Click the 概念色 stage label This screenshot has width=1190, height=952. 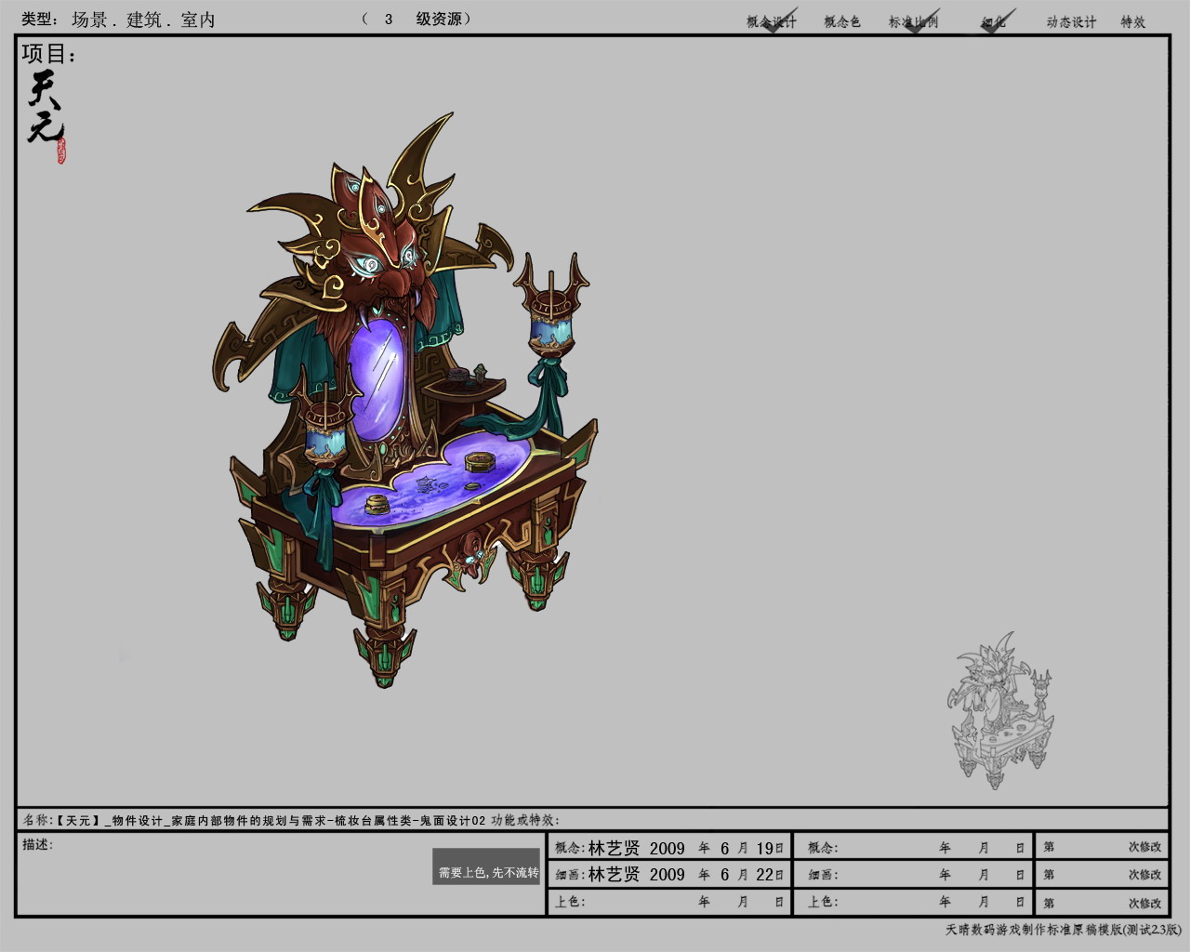(x=842, y=21)
